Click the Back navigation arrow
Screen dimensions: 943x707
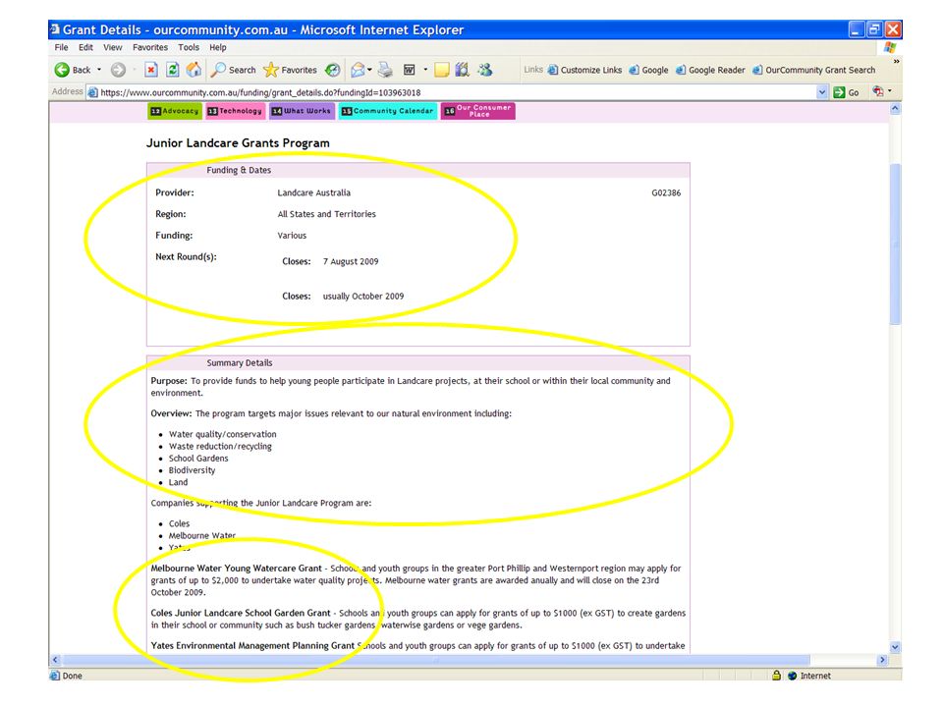62,70
